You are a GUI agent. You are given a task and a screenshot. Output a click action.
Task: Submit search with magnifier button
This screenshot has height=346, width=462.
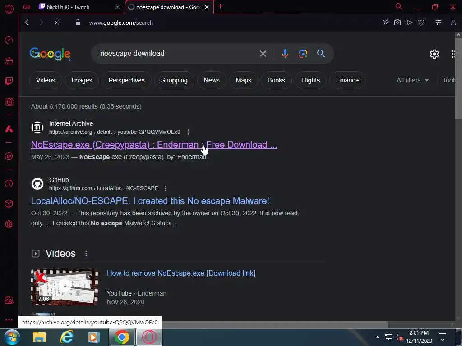pyautogui.click(x=321, y=54)
